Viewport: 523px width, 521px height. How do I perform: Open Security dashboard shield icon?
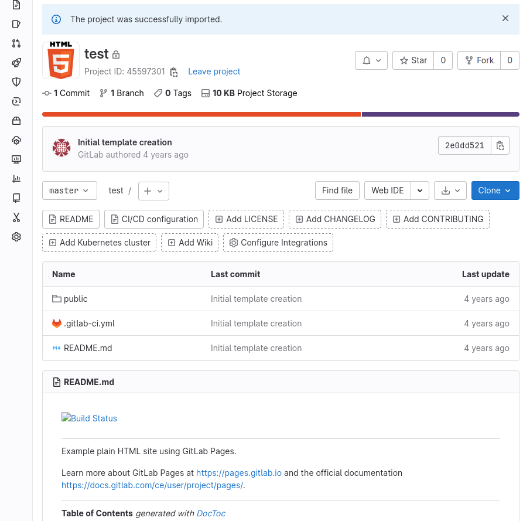(16, 81)
